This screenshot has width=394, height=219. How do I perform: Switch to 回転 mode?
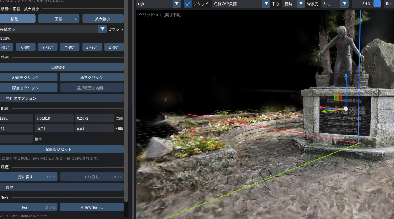point(59,19)
